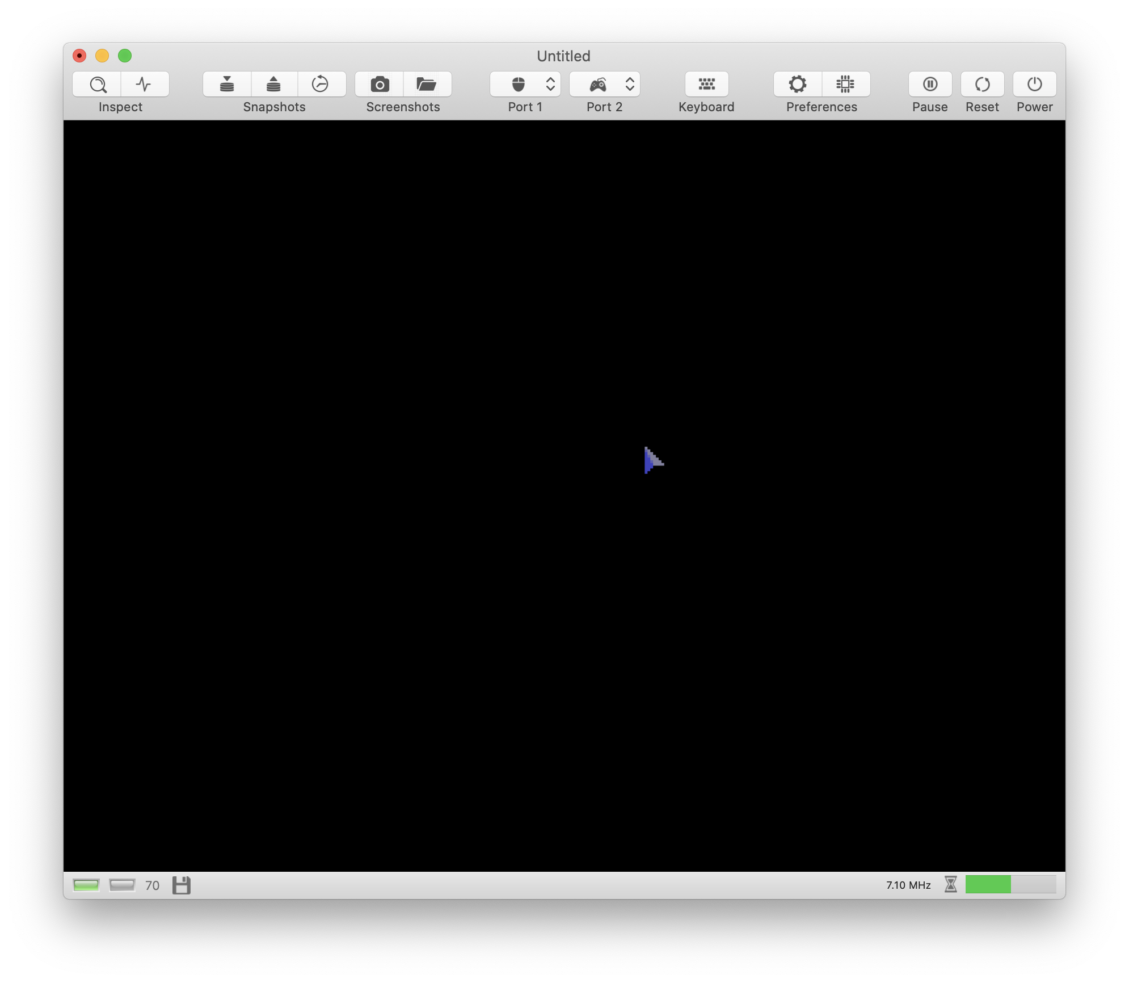
Task: Click the gray drive LED indicator
Action: pos(122,885)
